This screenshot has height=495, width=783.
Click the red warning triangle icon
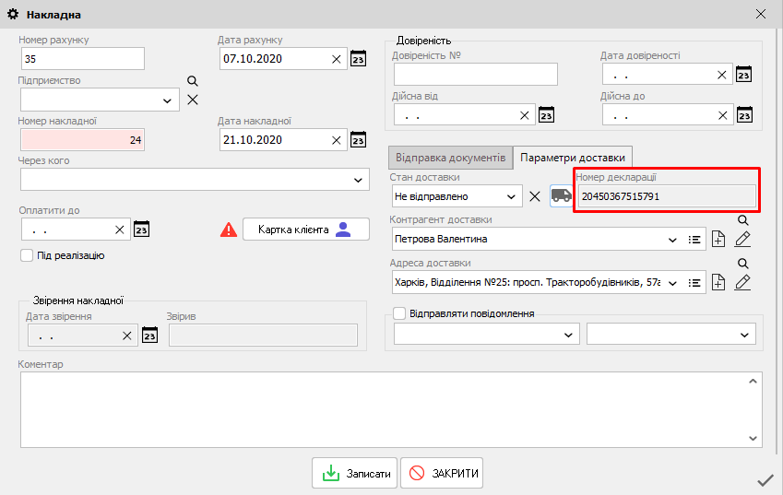click(229, 230)
